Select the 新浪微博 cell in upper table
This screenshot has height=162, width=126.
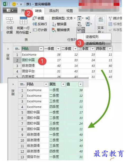click(33, 66)
